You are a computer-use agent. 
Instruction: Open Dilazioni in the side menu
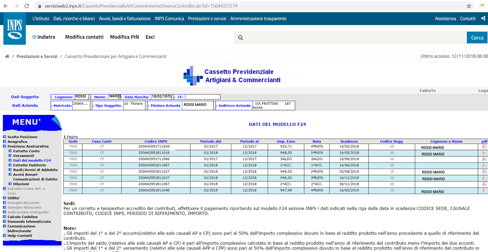point(21,184)
